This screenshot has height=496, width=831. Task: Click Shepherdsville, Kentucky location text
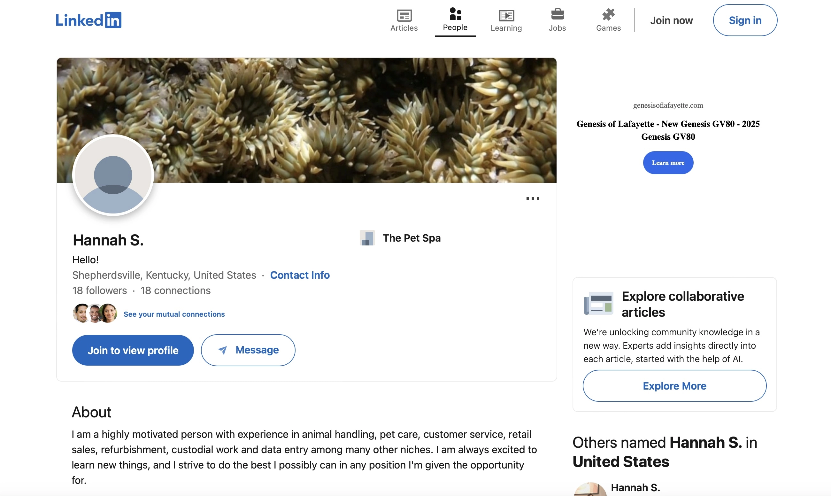pyautogui.click(x=164, y=275)
